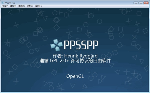This screenshot has width=150, height=93.
Task: Click the name Henrik Rydgård
Action: pyautogui.click(x=81, y=56)
